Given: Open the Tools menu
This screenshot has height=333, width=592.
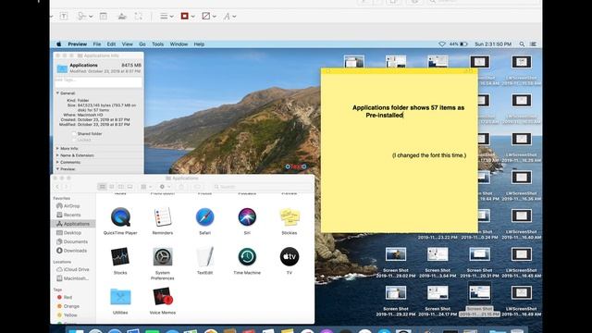Looking at the screenshot, I should click(x=158, y=44).
